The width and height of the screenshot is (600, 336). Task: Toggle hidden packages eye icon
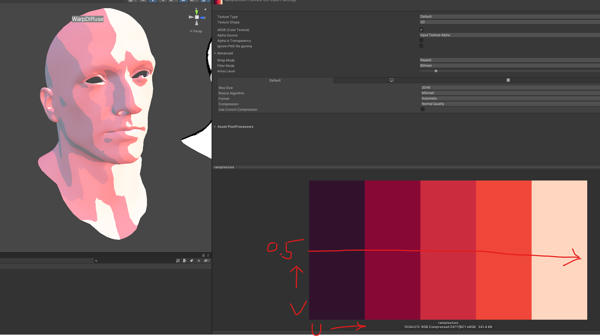click(206, 261)
